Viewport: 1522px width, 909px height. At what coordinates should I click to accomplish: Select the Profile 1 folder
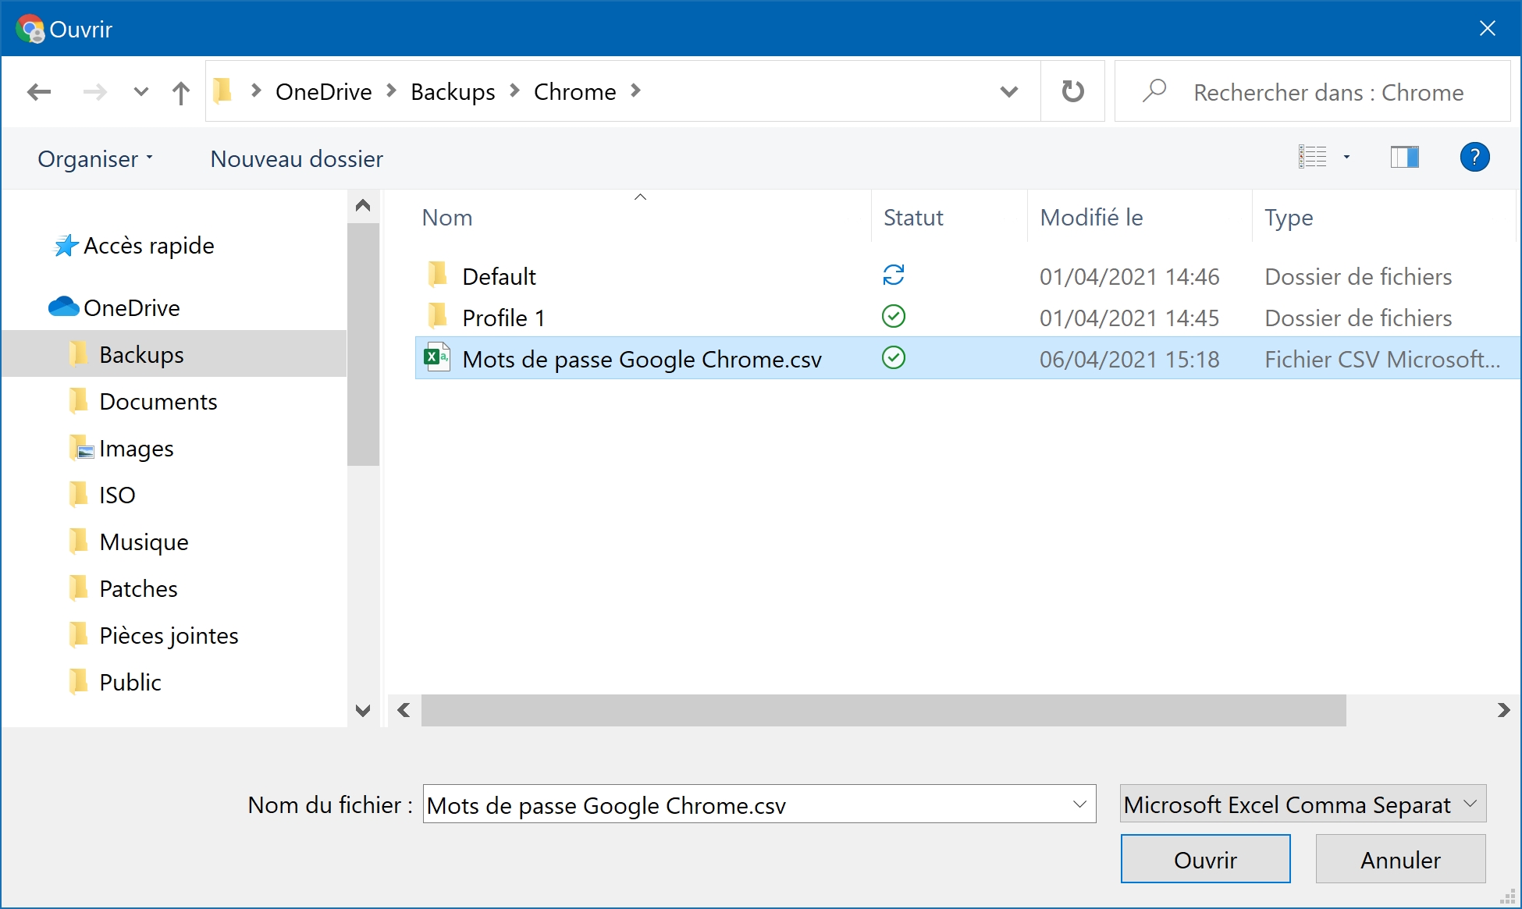[503, 318]
